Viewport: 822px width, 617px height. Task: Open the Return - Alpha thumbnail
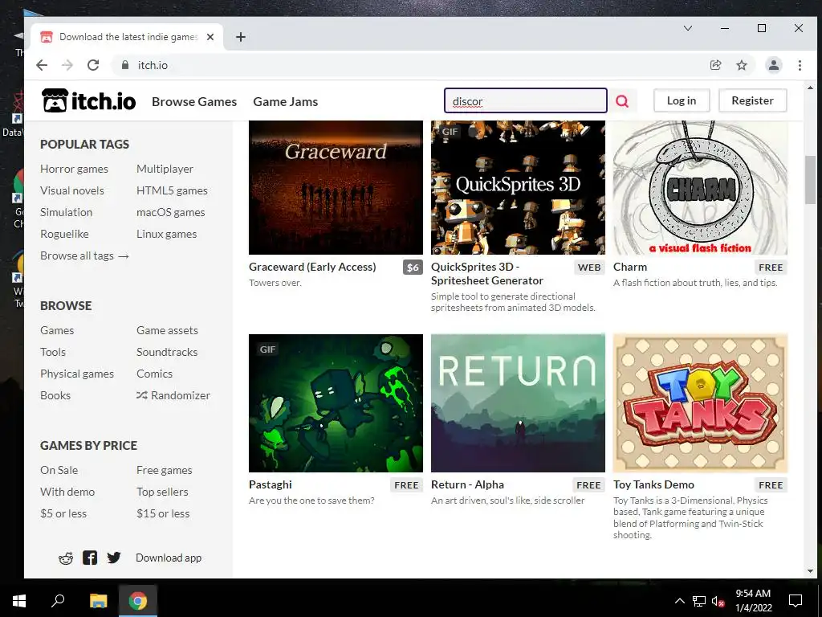point(518,403)
